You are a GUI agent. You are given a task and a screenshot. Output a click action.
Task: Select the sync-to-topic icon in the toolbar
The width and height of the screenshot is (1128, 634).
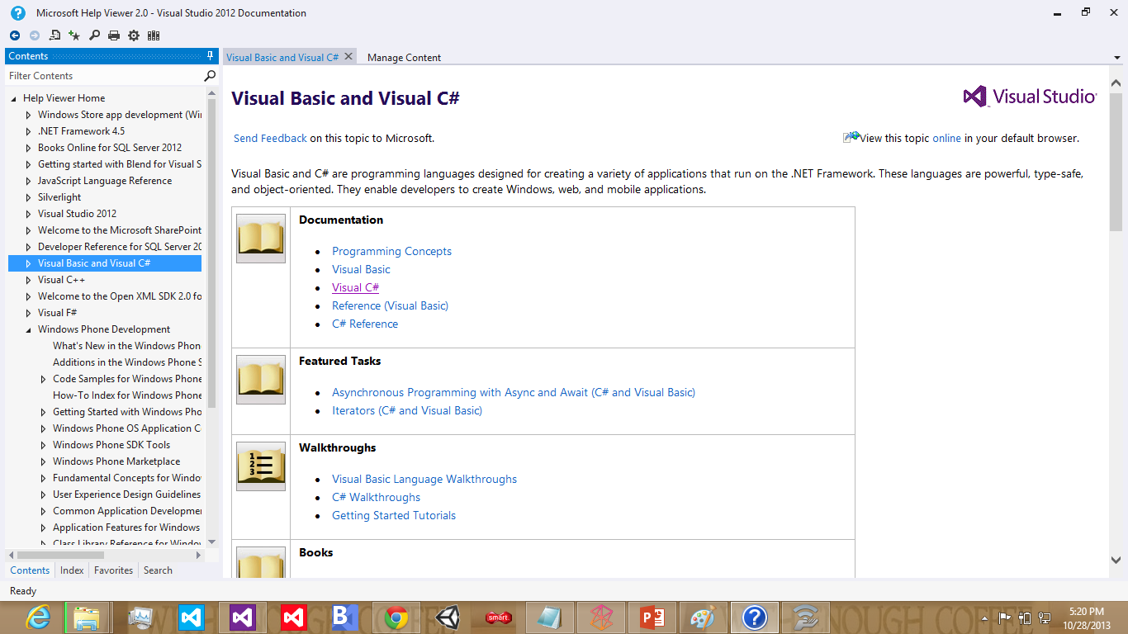[55, 35]
